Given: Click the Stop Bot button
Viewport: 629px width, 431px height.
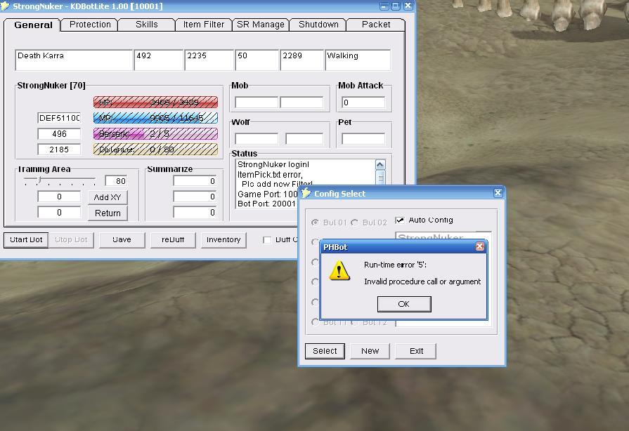Looking at the screenshot, I should (71, 240).
